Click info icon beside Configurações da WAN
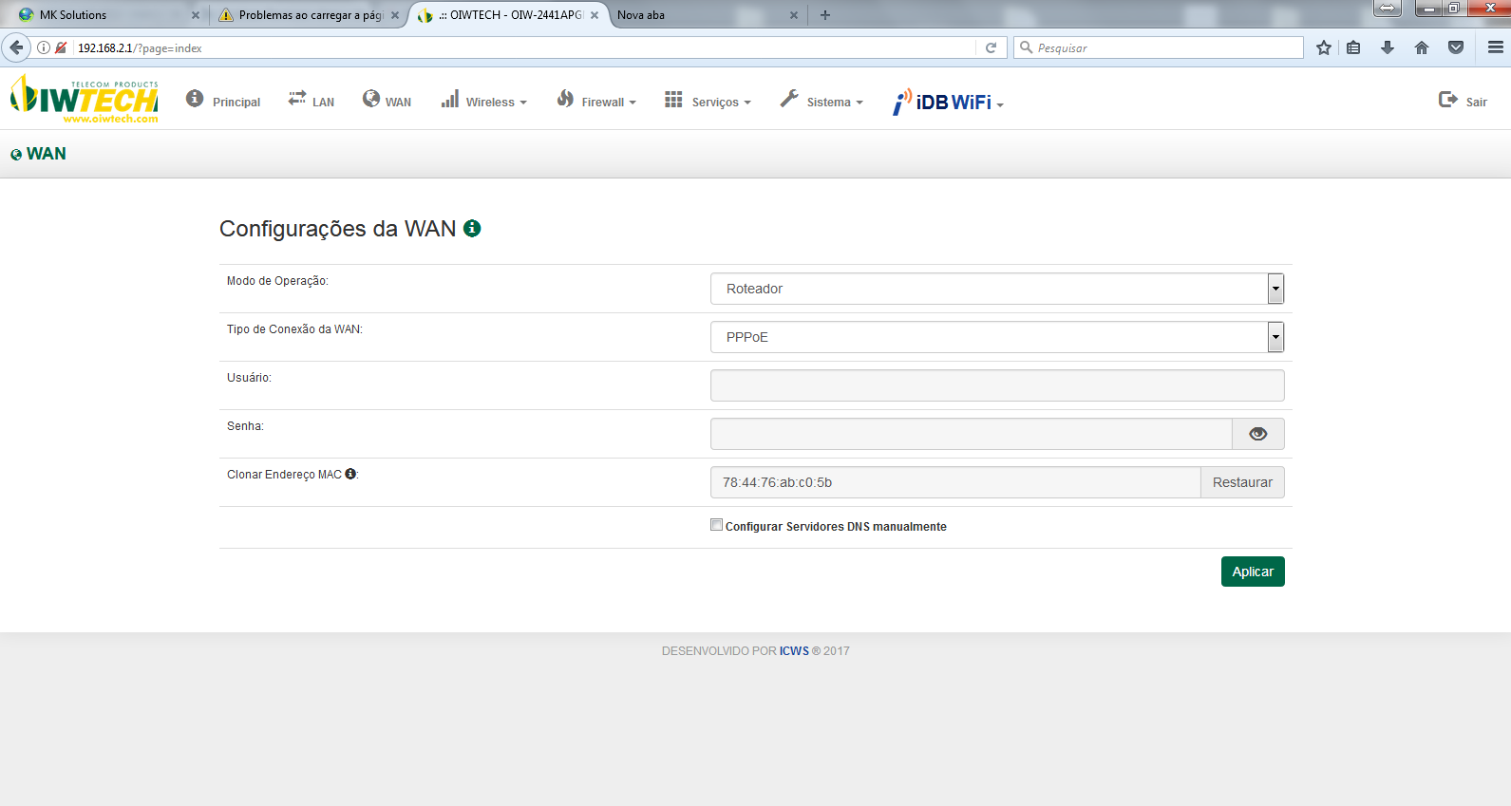This screenshot has width=1511, height=806. pos(472,228)
